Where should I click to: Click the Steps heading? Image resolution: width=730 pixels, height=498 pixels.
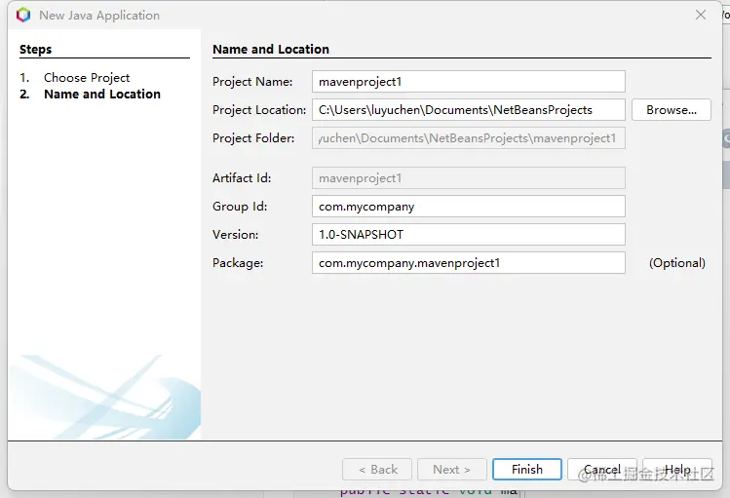(36, 50)
